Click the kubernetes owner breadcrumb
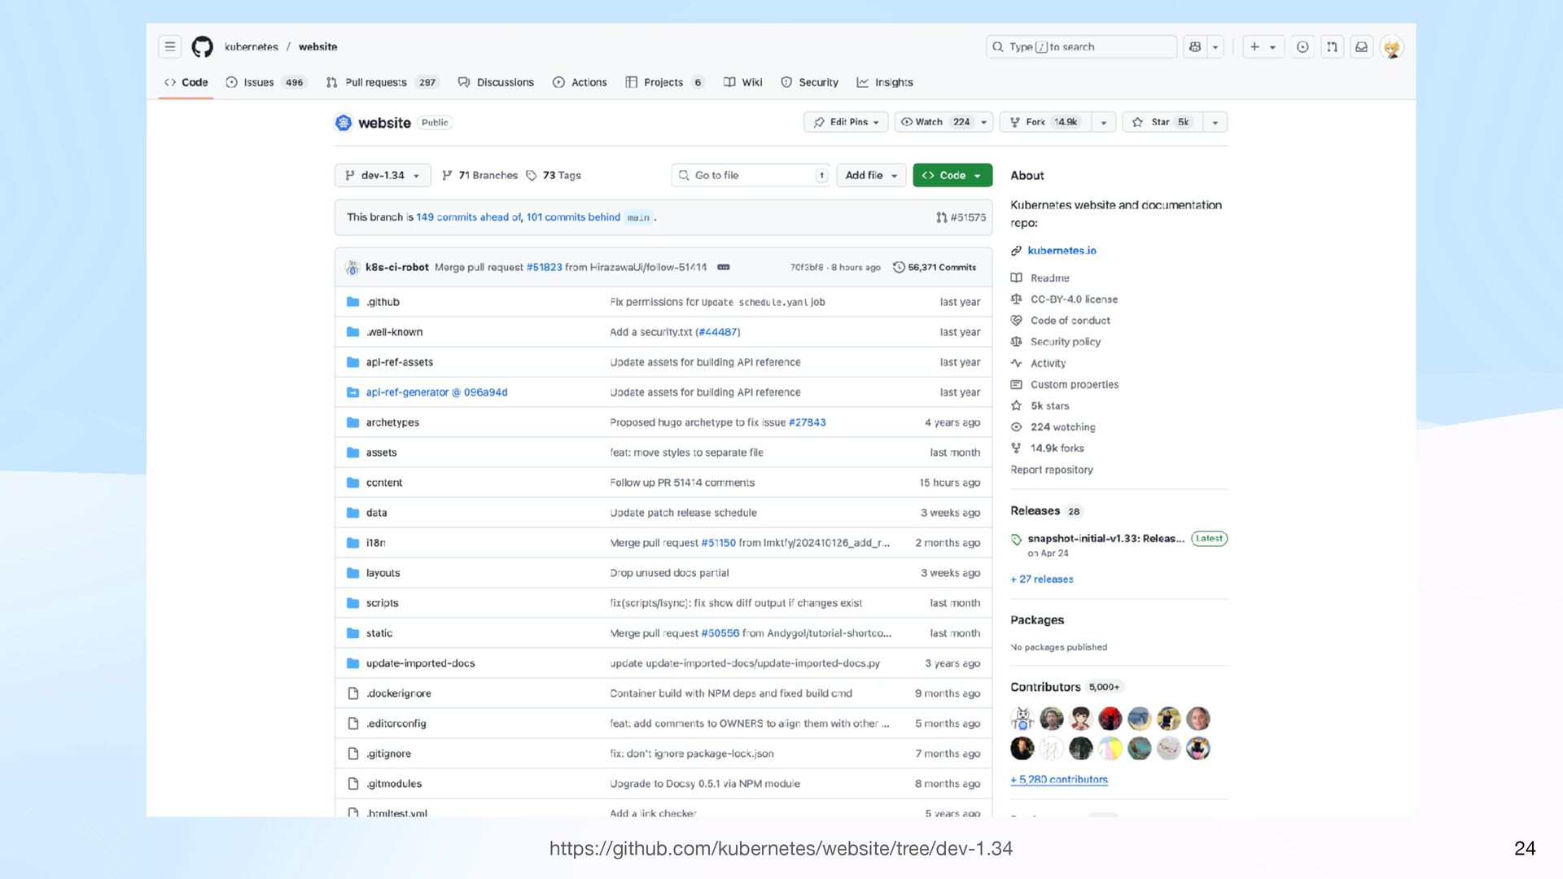1563x879 pixels. (x=252, y=47)
